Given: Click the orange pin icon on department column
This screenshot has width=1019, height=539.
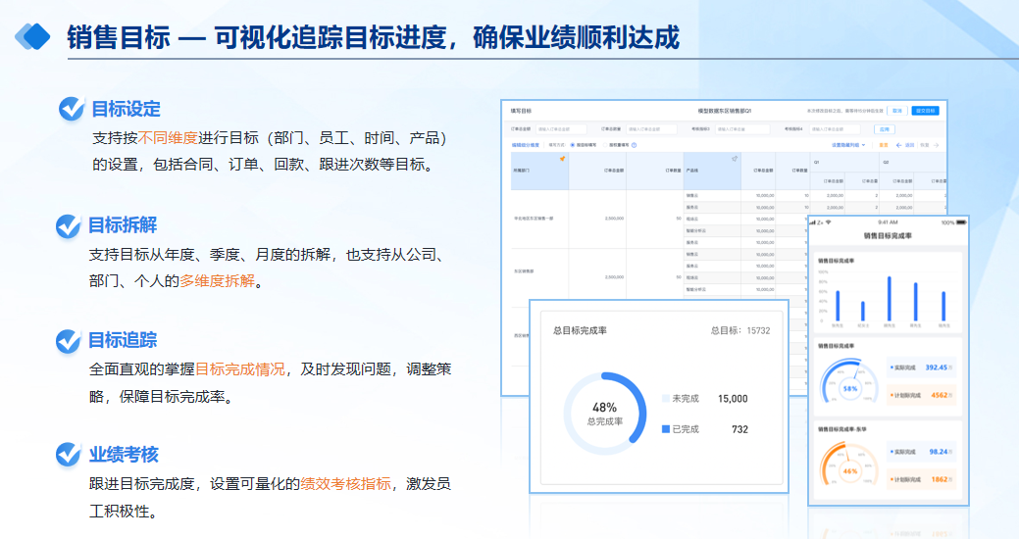Looking at the screenshot, I should pyautogui.click(x=562, y=159).
